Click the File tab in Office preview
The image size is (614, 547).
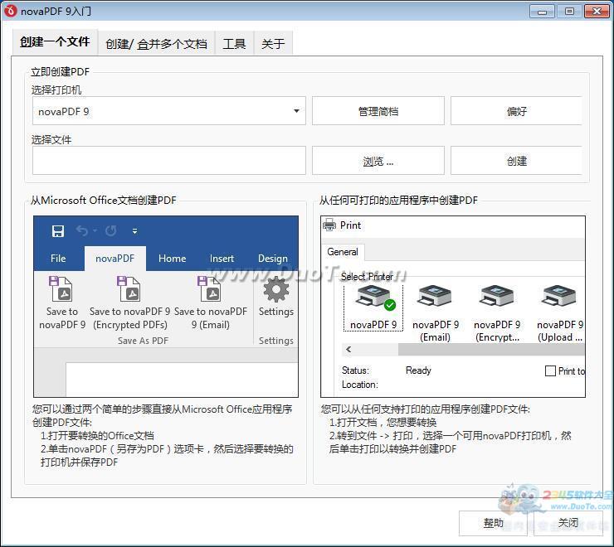(x=58, y=259)
